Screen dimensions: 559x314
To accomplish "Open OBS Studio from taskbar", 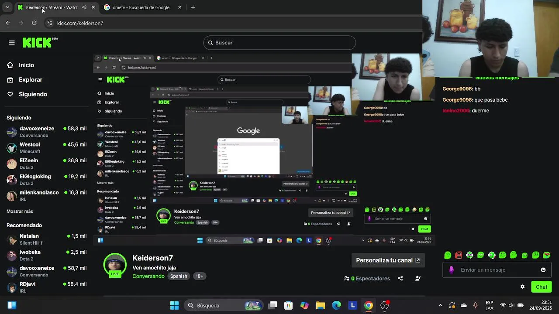I will pos(385,305).
